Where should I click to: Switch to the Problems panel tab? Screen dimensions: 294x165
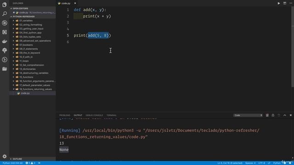[64, 115]
